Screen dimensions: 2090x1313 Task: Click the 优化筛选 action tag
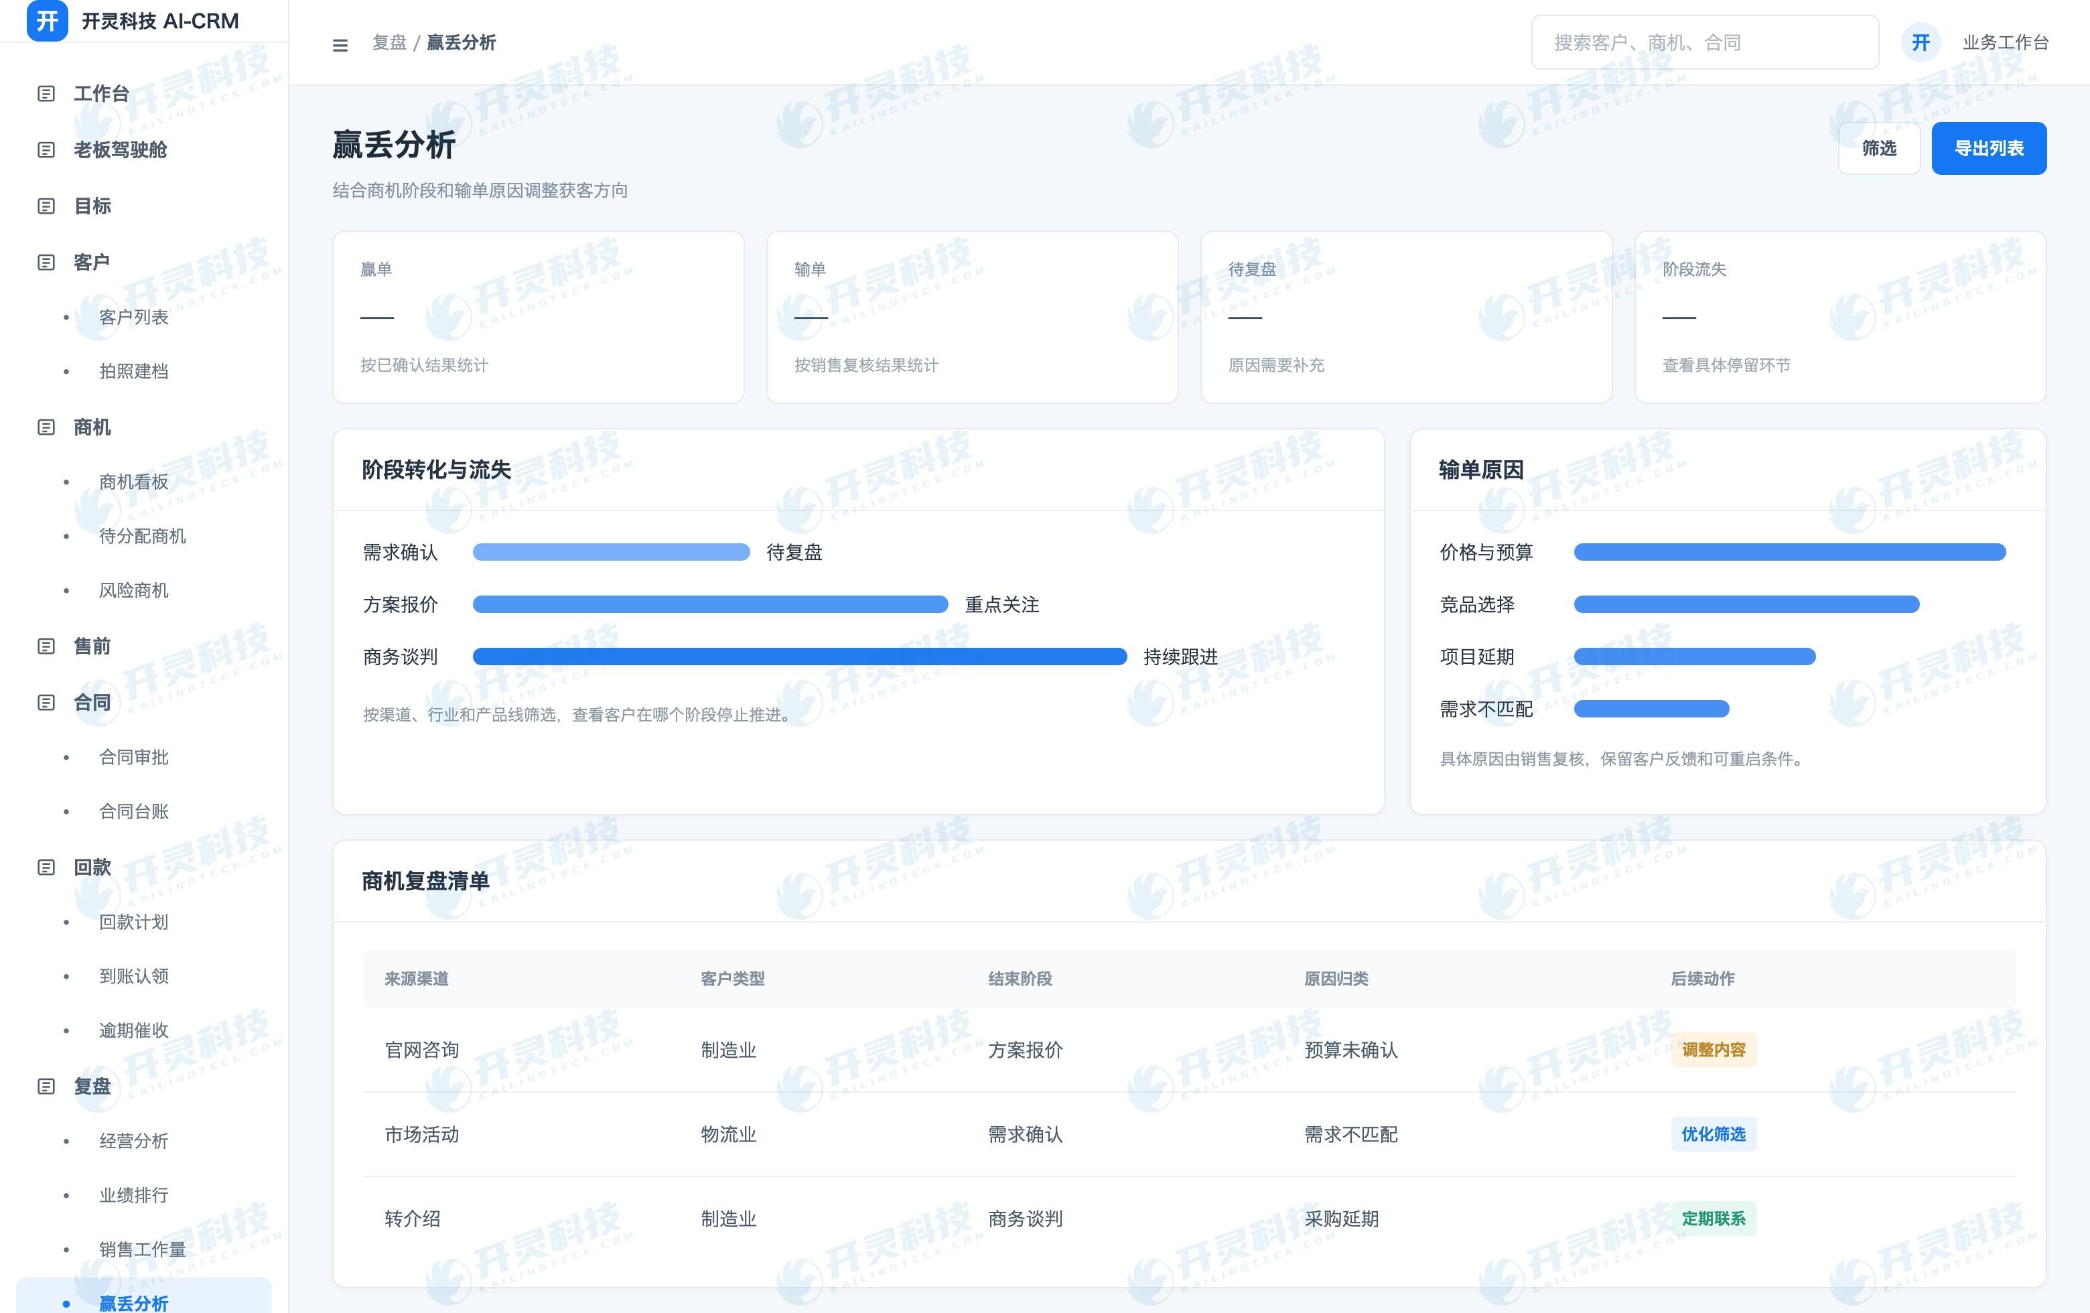1714,1134
